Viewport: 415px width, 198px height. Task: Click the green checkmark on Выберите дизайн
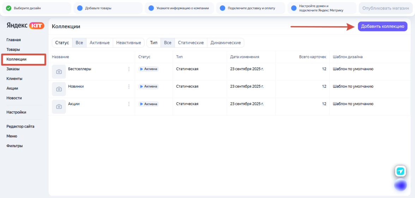point(9,8)
